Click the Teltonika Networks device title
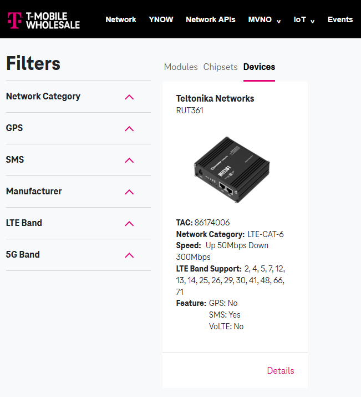This screenshot has width=361, height=397. click(x=215, y=98)
